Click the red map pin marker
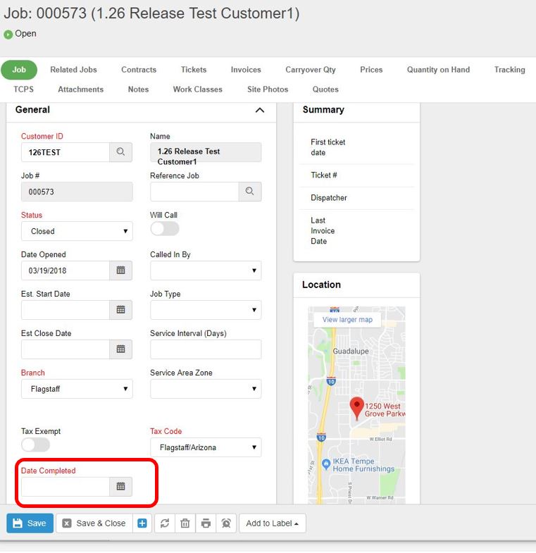The width and height of the screenshot is (536, 553). (357, 408)
